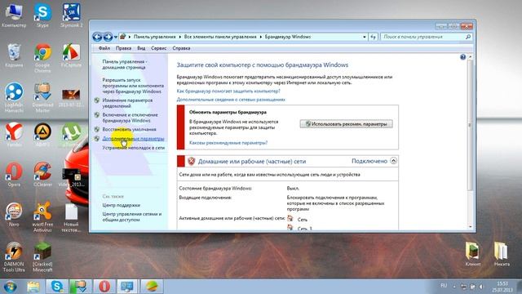The width and height of the screenshot is (522, 294).
Task: Open the Opera desktop icon
Action: [14, 174]
